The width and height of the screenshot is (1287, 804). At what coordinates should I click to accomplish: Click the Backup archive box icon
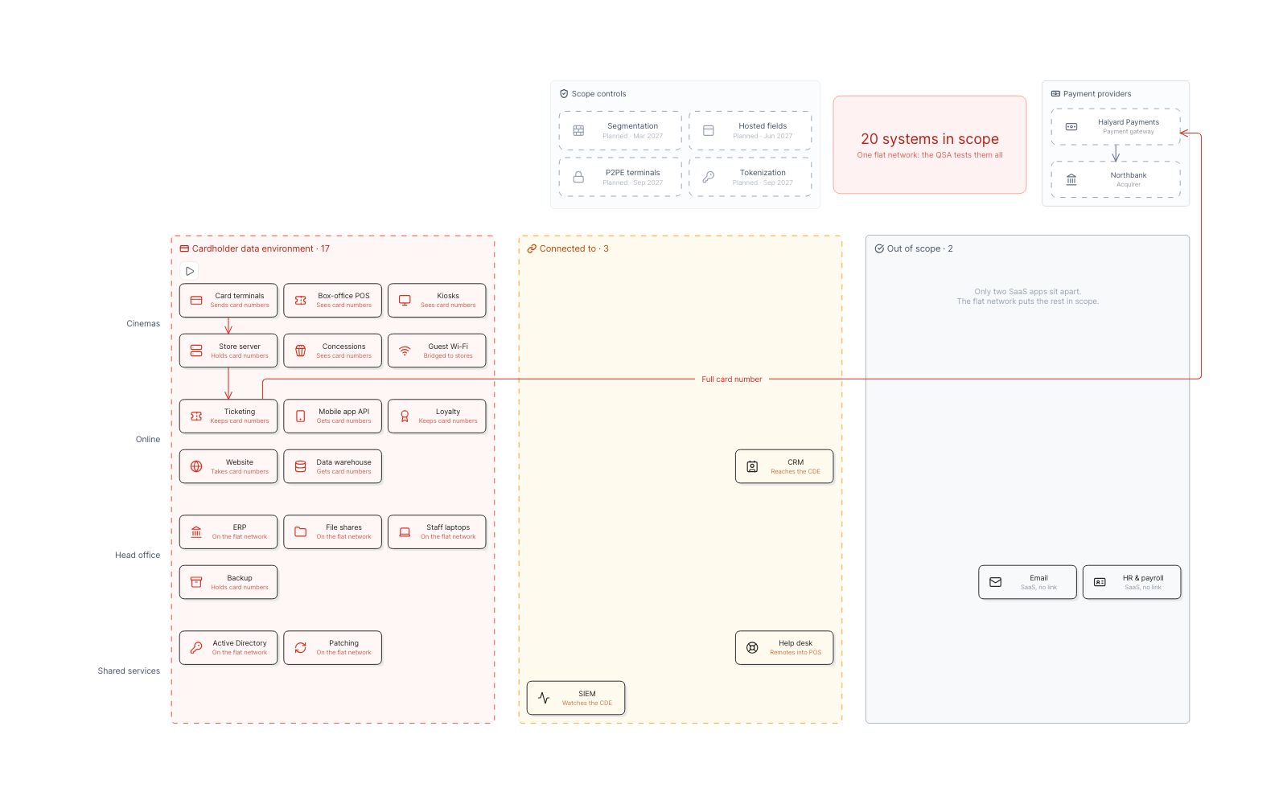click(x=196, y=582)
